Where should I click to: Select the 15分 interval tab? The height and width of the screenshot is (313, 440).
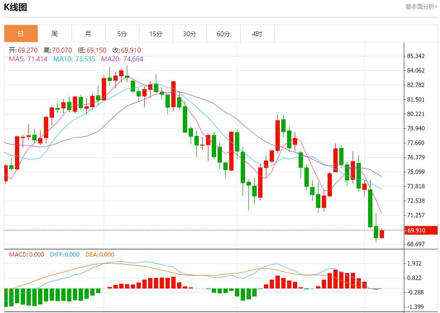pyautogui.click(x=156, y=34)
